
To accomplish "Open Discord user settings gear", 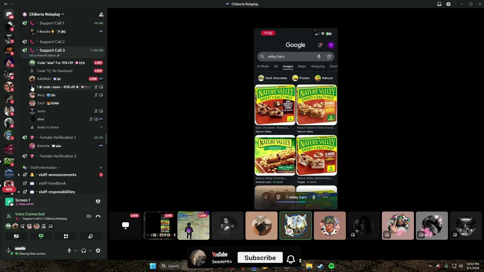I will pyautogui.click(x=98, y=250).
